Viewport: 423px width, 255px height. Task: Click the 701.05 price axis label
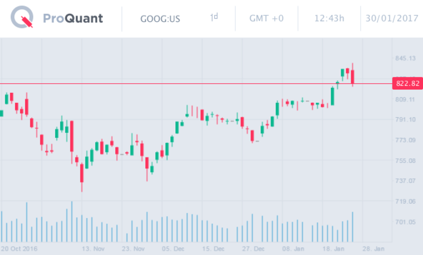point(406,222)
